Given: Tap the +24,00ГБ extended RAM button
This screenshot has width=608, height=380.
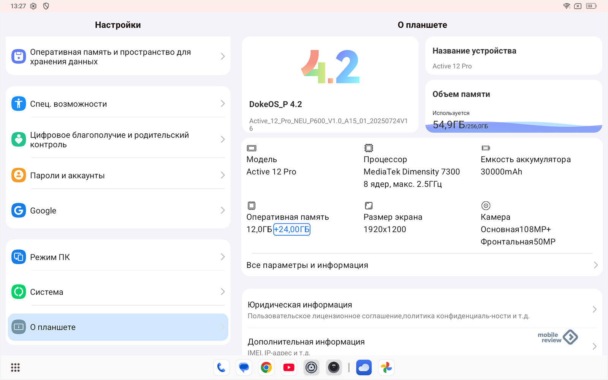Looking at the screenshot, I should tap(292, 229).
